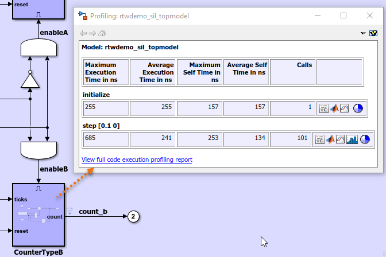Click the initialize section heading
386x257 pixels.
coord(96,95)
